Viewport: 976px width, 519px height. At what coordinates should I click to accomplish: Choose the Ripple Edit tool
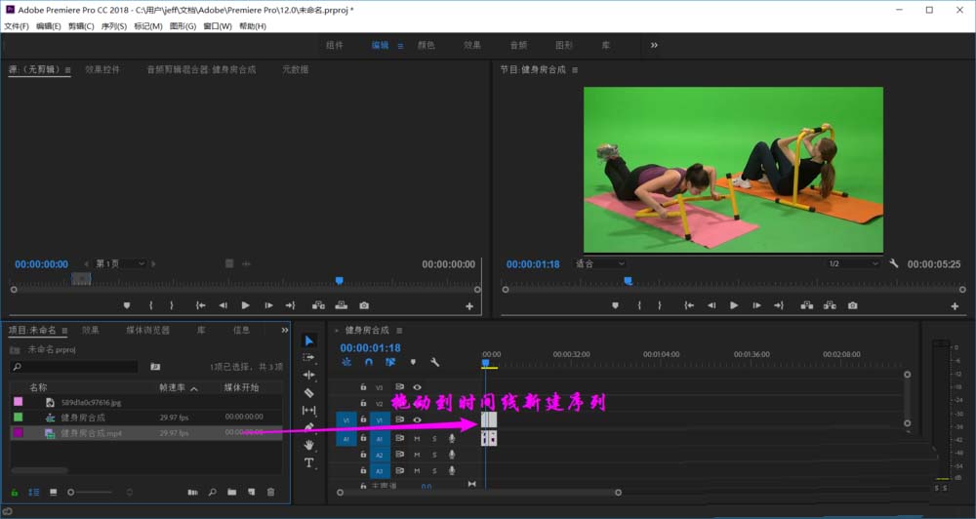(309, 375)
